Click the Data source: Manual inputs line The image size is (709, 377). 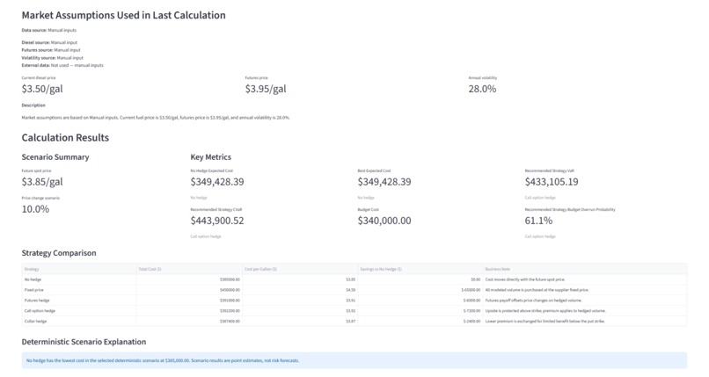49,30
